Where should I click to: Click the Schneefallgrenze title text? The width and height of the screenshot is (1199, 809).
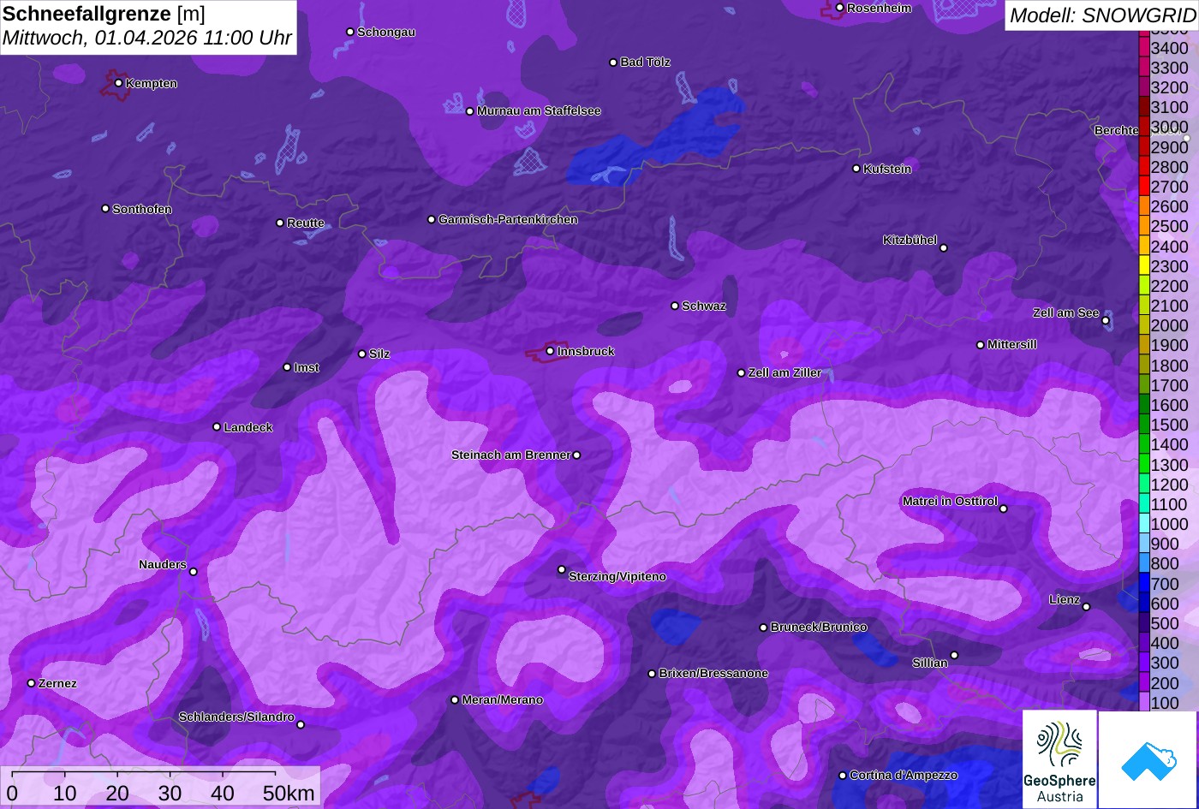click(x=86, y=15)
